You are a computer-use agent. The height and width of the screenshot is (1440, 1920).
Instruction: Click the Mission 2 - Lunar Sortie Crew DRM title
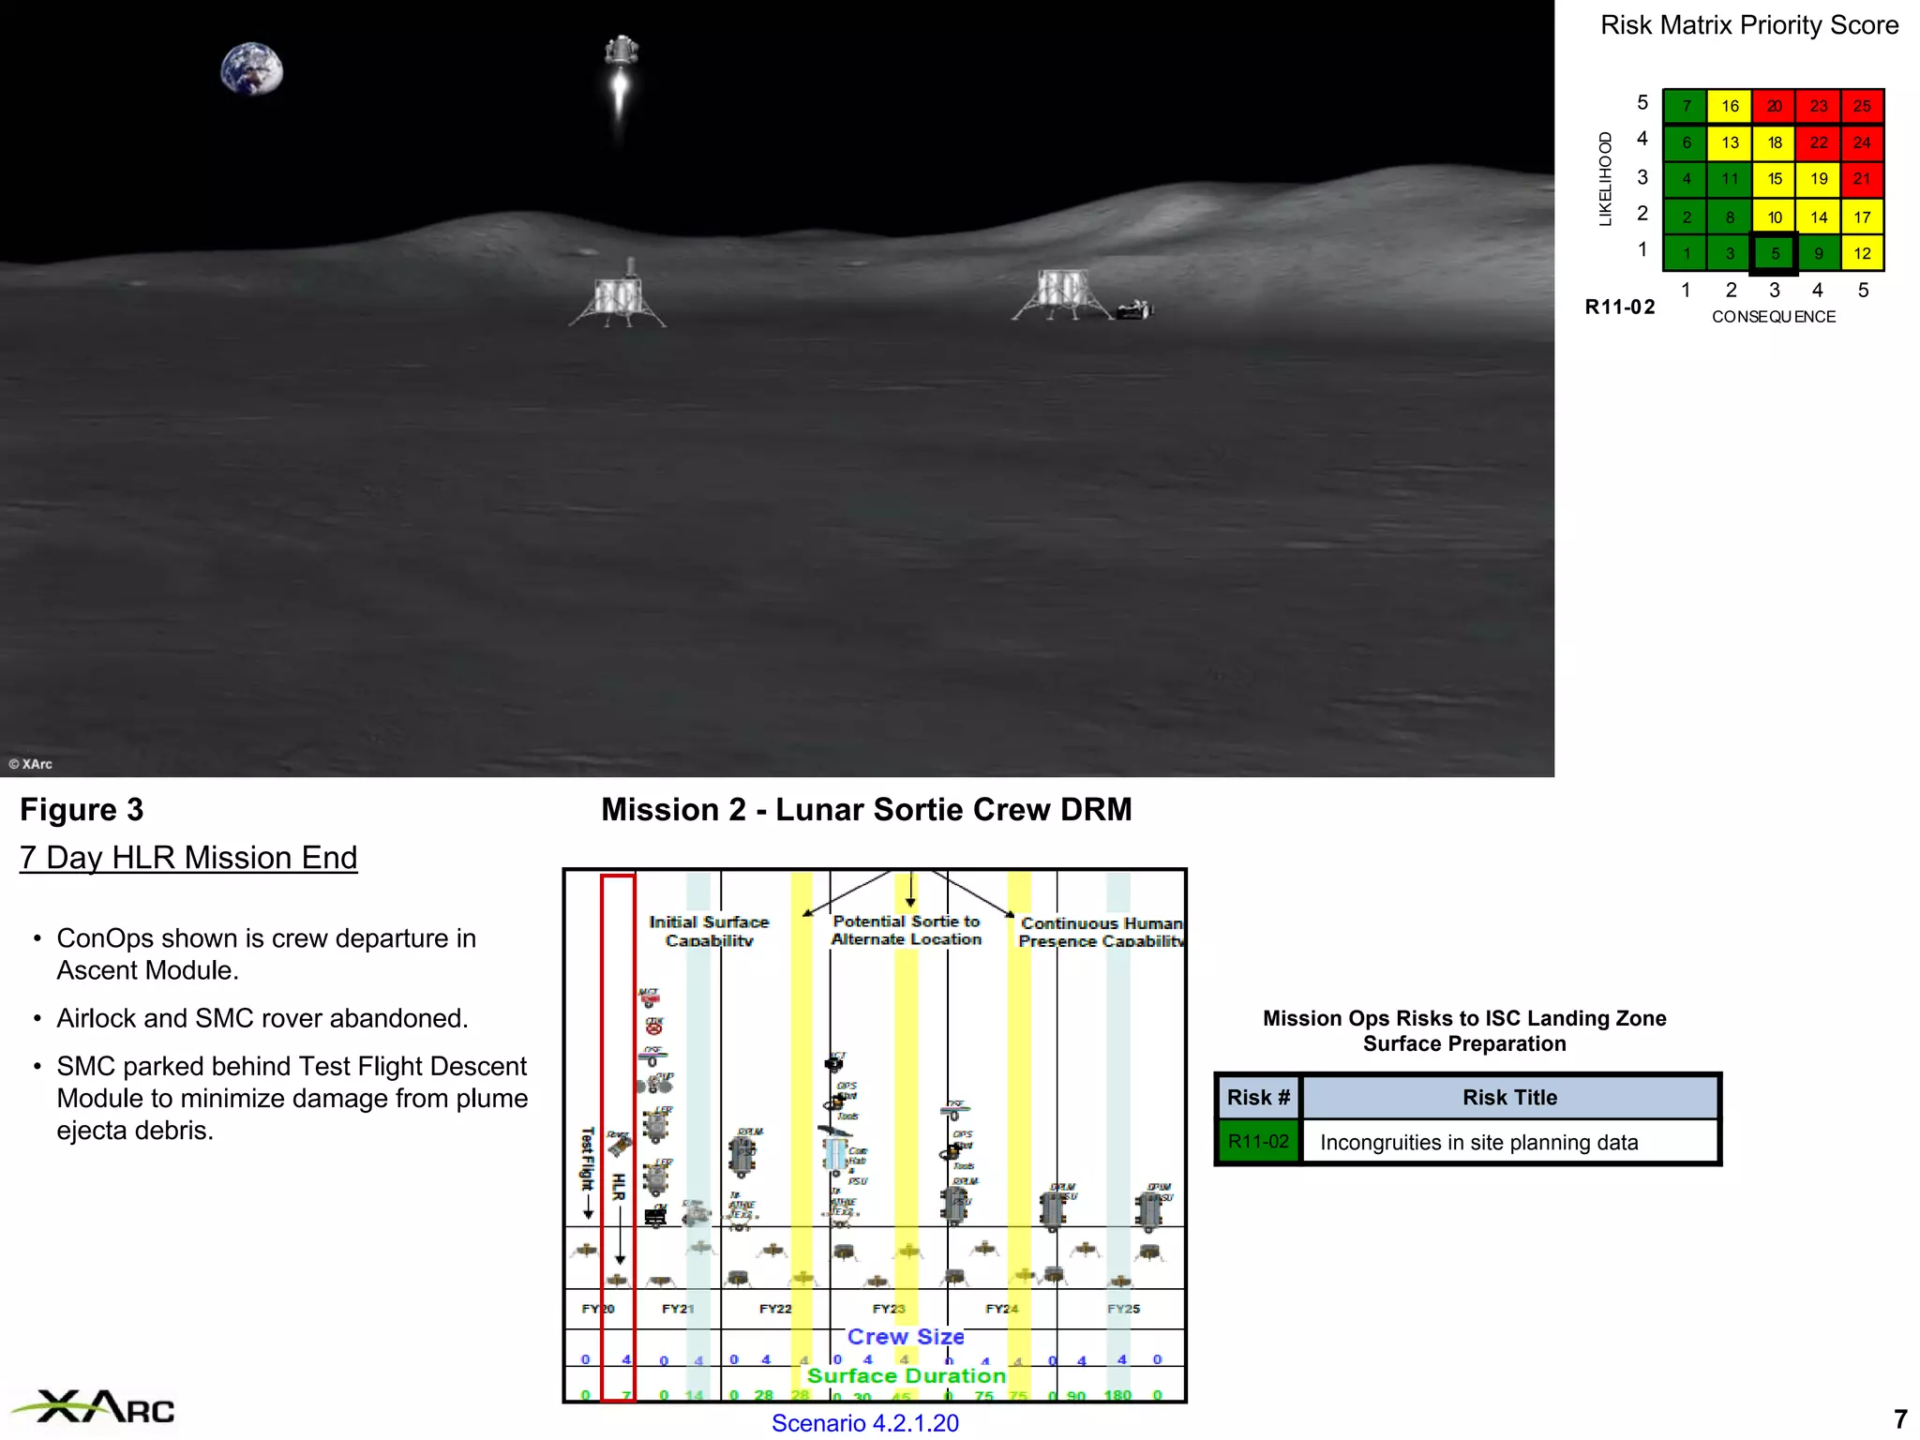pyautogui.click(x=866, y=810)
